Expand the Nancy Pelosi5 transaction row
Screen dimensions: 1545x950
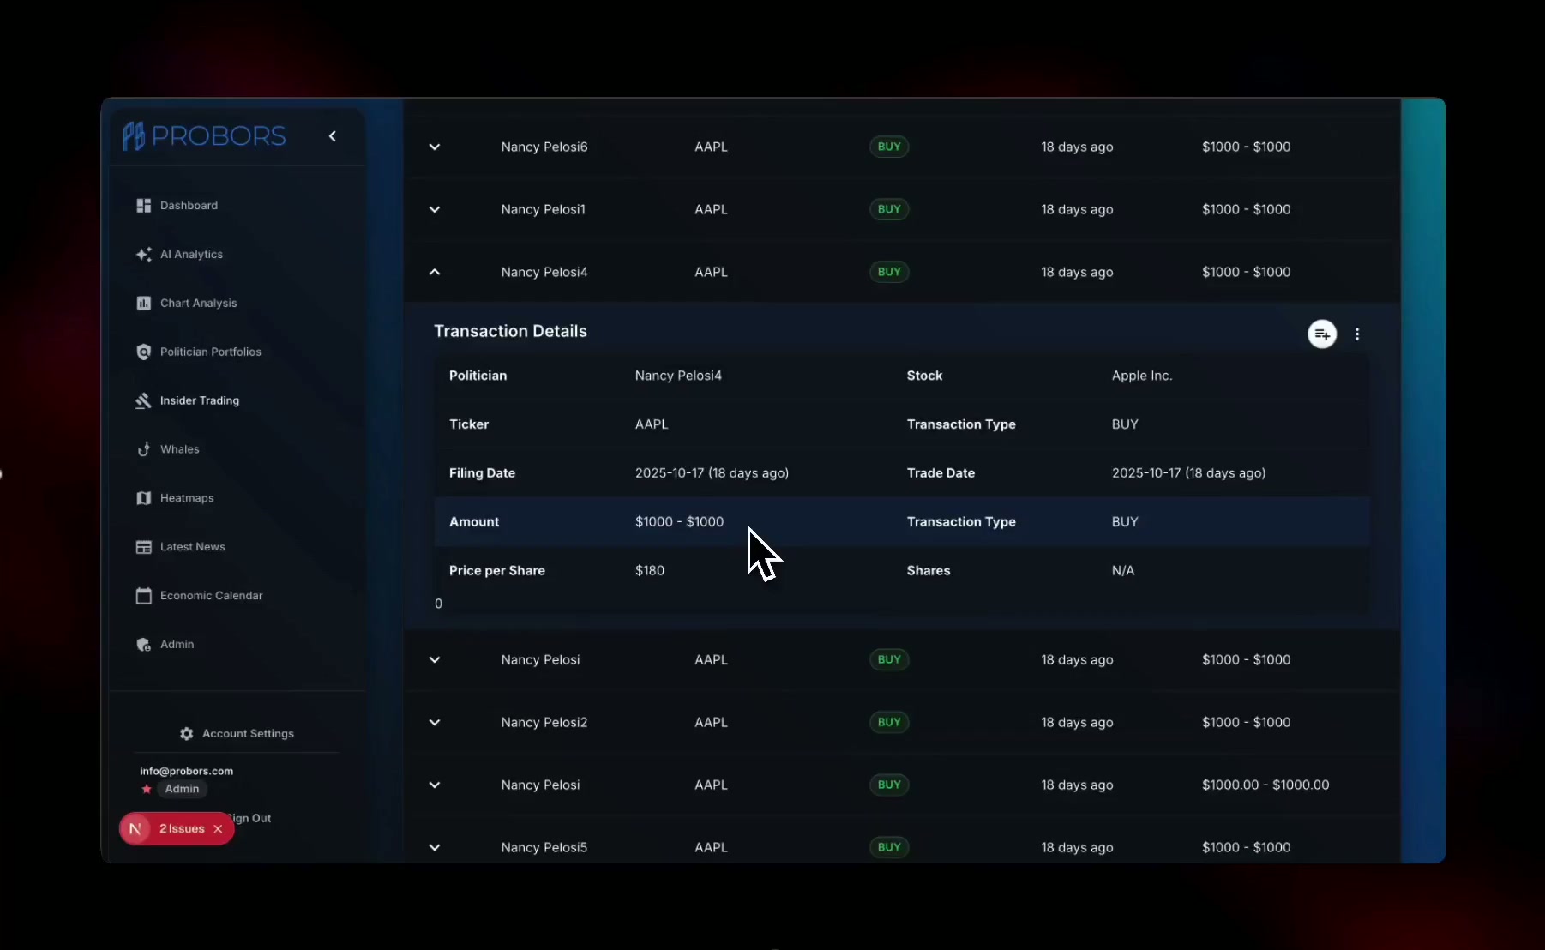click(x=435, y=848)
